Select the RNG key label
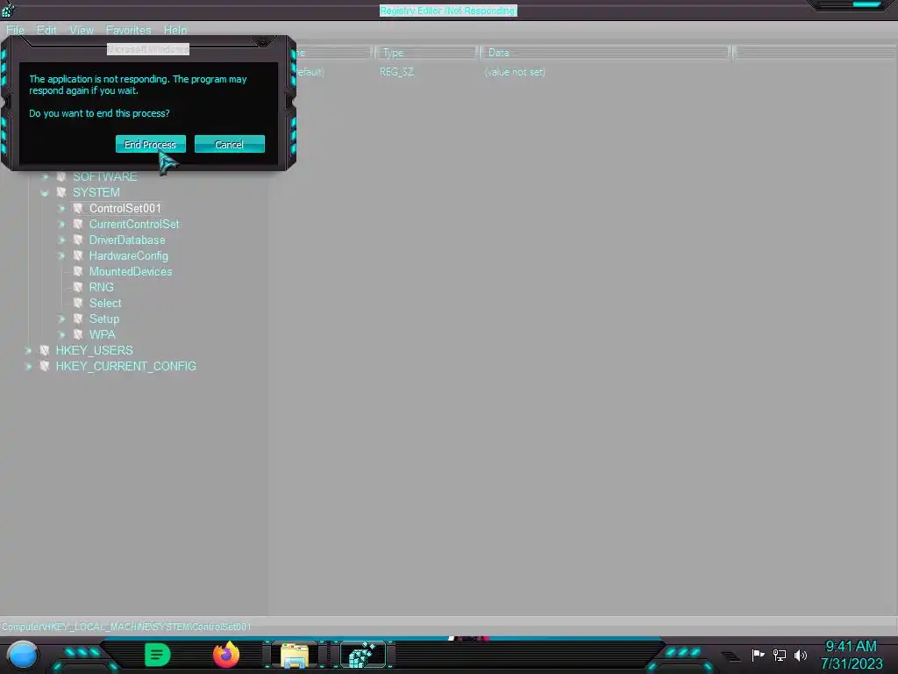898x674 pixels. pos(102,287)
